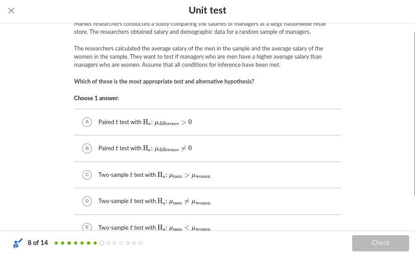Close the unit test with the X icon
The height and width of the screenshot is (255, 415).
pyautogui.click(x=11, y=11)
